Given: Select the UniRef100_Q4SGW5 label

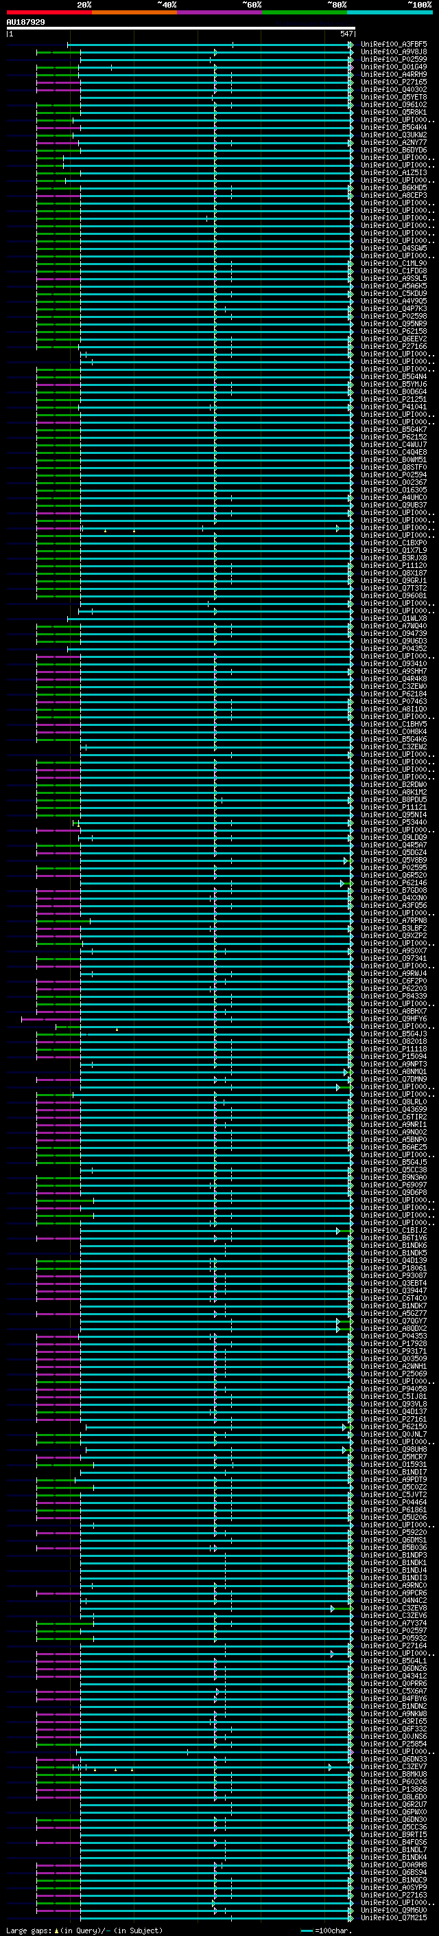Looking at the screenshot, I should tap(394, 249).
